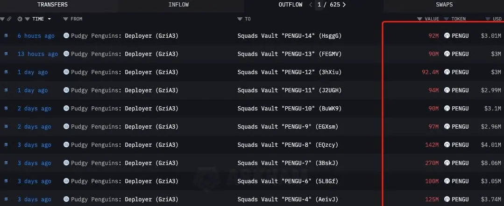Image resolution: width=504 pixels, height=206 pixels.
Task: Open the "13 hours ago" transaction time link
Action: [38, 54]
